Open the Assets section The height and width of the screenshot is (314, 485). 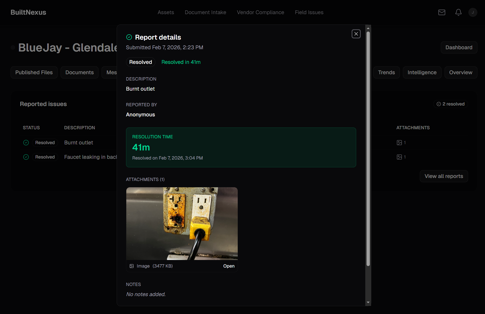[166, 12]
